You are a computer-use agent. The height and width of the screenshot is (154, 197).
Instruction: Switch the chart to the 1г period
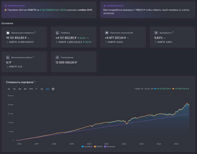36,89
